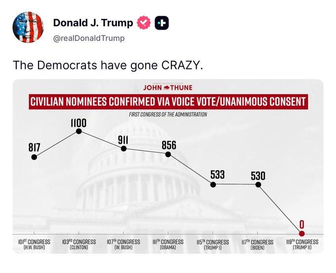Open the Donald J. Trump display name
The image size is (336, 273).
coord(93,23)
